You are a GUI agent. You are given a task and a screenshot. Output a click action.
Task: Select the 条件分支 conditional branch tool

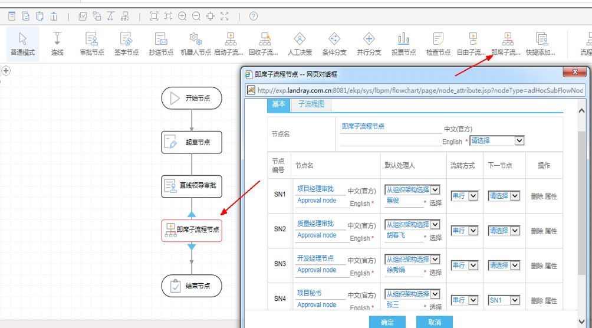(334, 44)
